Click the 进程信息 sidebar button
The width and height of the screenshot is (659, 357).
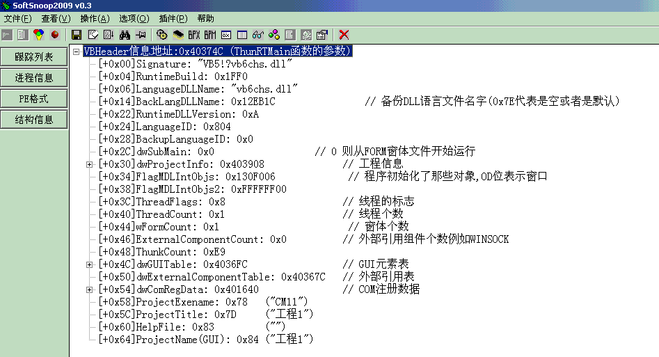33,78
